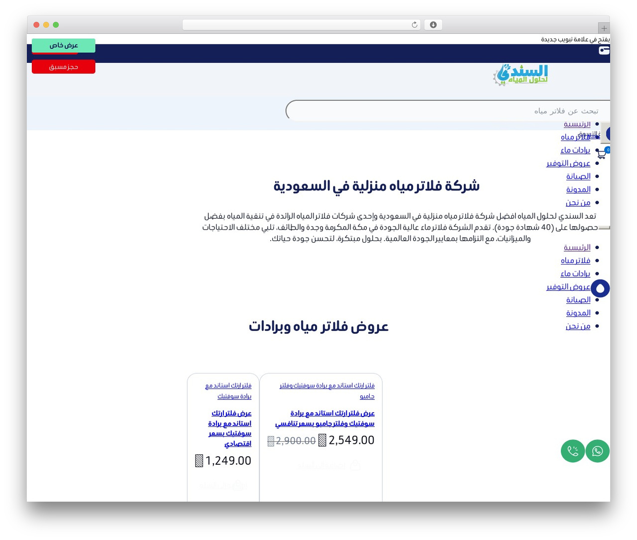The width and height of the screenshot is (637, 540).
Task: Open the narrow card's top link ending برادة سوفتيك
Action: [228, 391]
